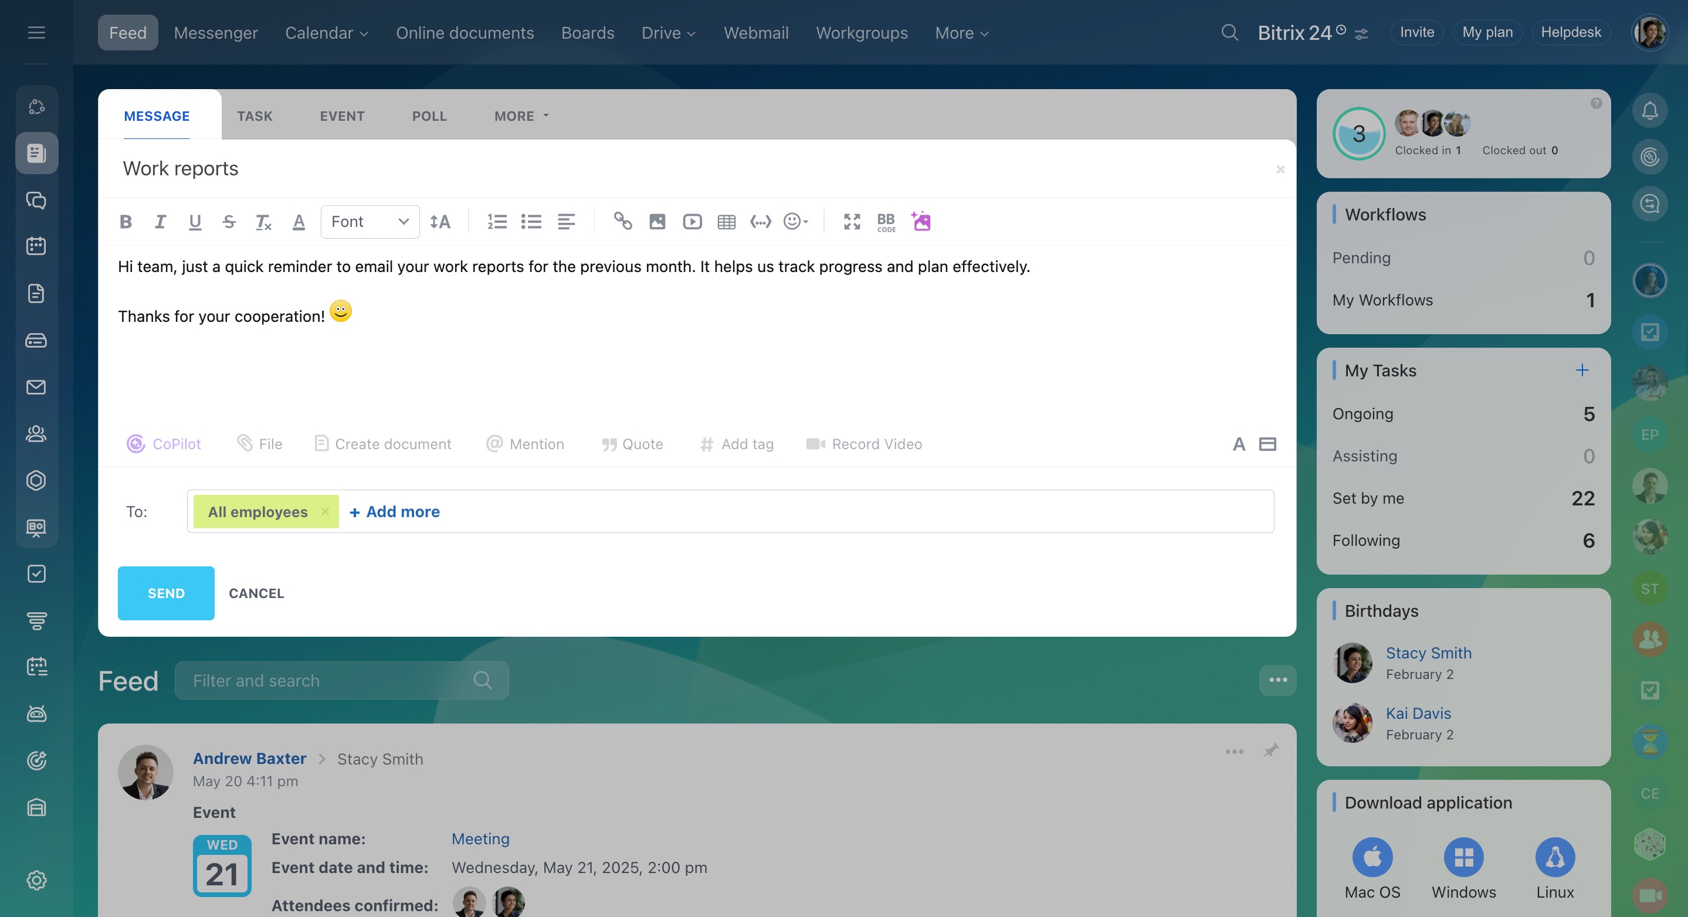Open notifications bell
Viewport: 1688px width, 917px height.
click(x=1649, y=110)
